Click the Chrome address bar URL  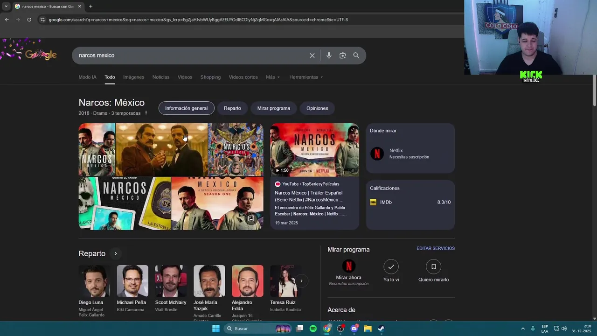[198, 20]
